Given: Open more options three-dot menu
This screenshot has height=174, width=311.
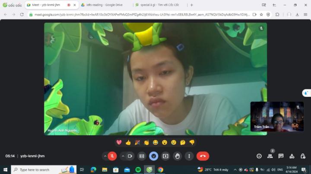Looking at the screenshot, I should [x=189, y=156].
